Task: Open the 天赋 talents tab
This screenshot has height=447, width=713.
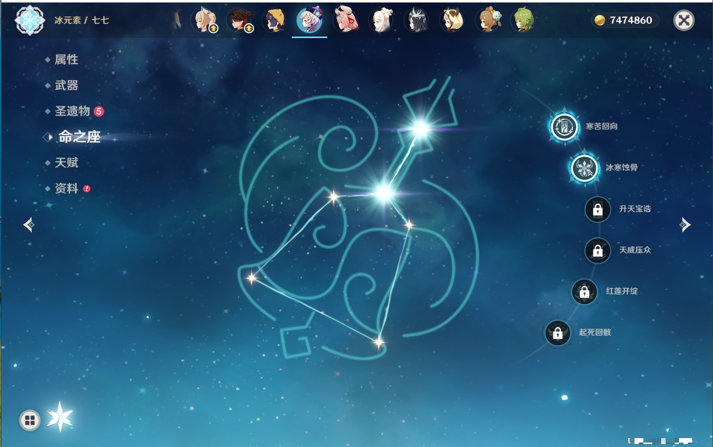Action: tap(66, 163)
